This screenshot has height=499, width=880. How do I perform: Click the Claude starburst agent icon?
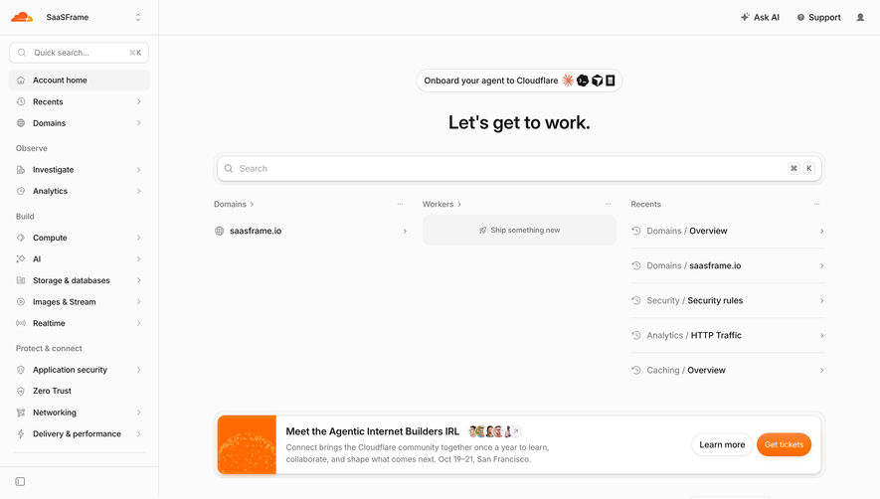pos(568,81)
